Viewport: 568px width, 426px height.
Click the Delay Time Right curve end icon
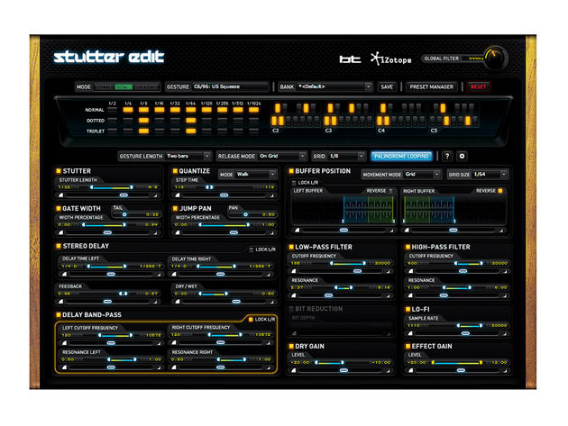269,275
